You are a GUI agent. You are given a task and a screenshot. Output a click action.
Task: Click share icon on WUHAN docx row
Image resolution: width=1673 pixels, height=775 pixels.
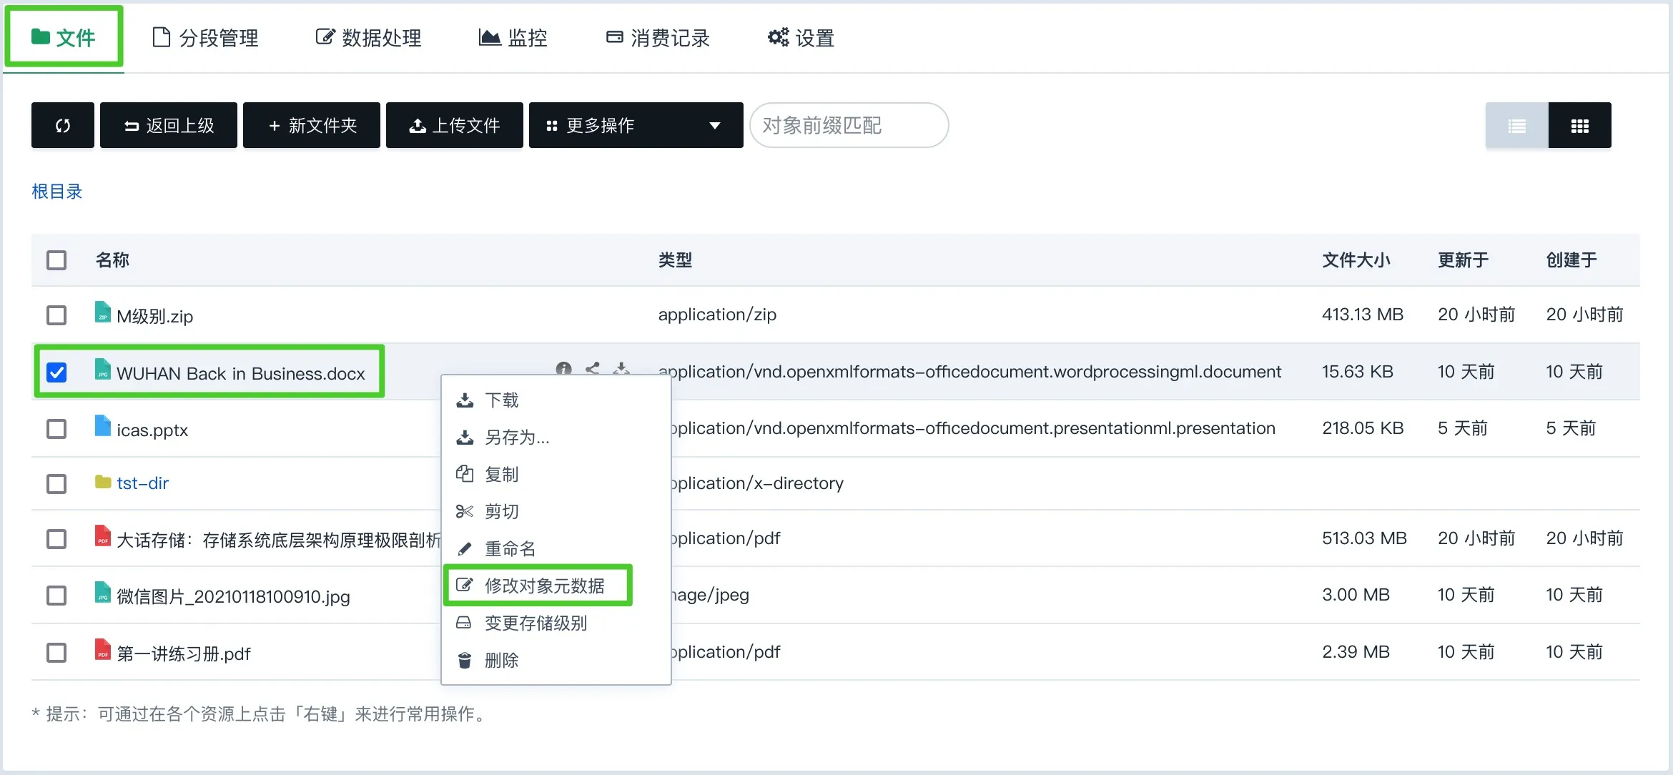click(x=592, y=368)
